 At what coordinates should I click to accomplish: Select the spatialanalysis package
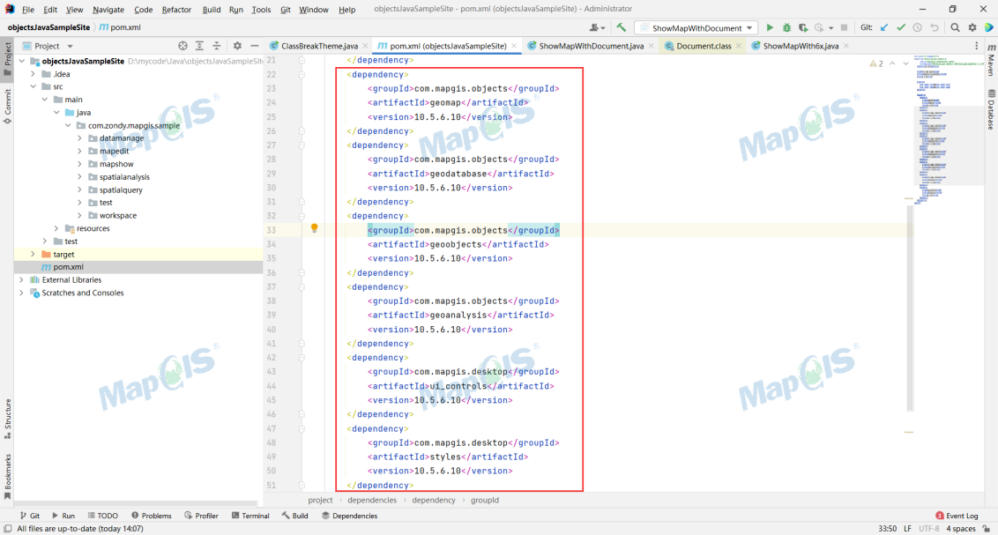[125, 177]
